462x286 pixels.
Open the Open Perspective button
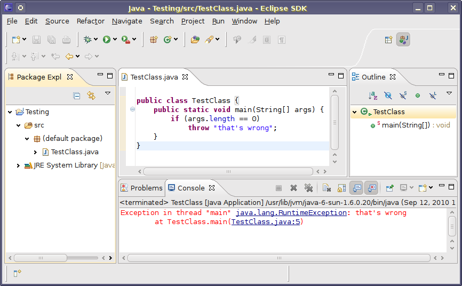tap(389, 39)
